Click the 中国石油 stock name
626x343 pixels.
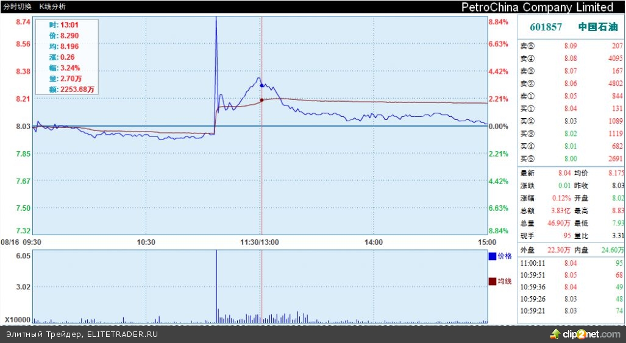point(597,27)
